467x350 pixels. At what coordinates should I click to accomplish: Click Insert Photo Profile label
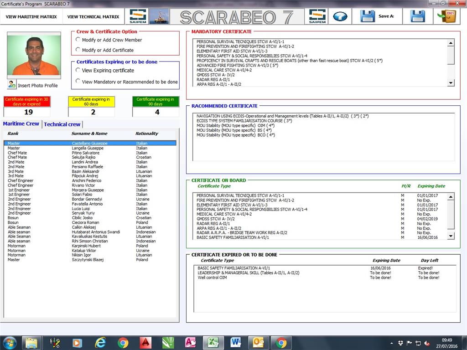pyautogui.click(x=38, y=85)
